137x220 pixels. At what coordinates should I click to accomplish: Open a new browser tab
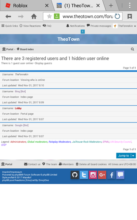[111, 5]
